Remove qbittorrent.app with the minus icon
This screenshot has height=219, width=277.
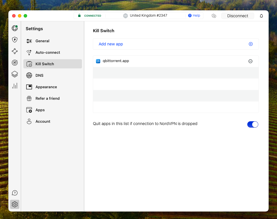point(250,61)
